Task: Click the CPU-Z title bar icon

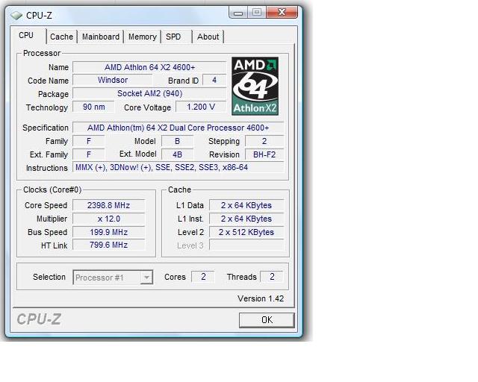Action: point(16,14)
